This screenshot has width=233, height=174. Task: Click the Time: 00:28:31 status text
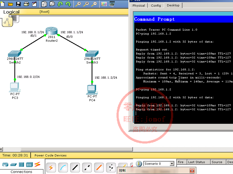point(15,155)
